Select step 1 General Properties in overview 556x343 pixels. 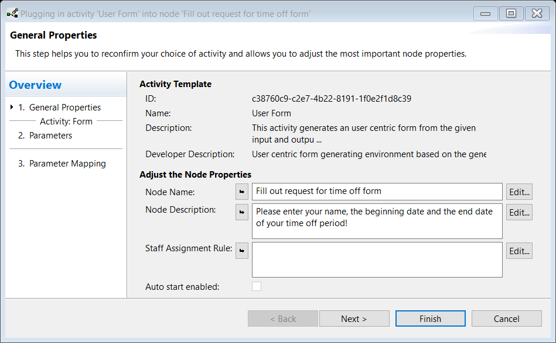(60, 107)
